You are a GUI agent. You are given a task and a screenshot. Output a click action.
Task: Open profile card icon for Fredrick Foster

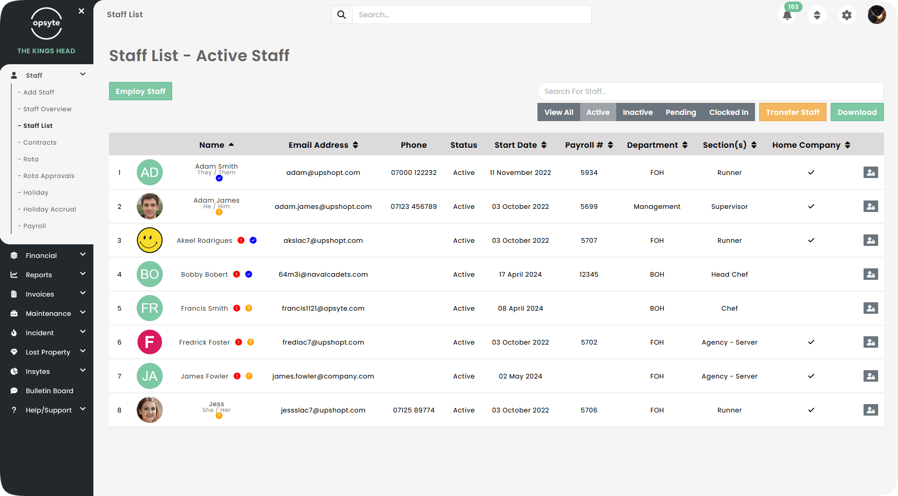point(870,342)
